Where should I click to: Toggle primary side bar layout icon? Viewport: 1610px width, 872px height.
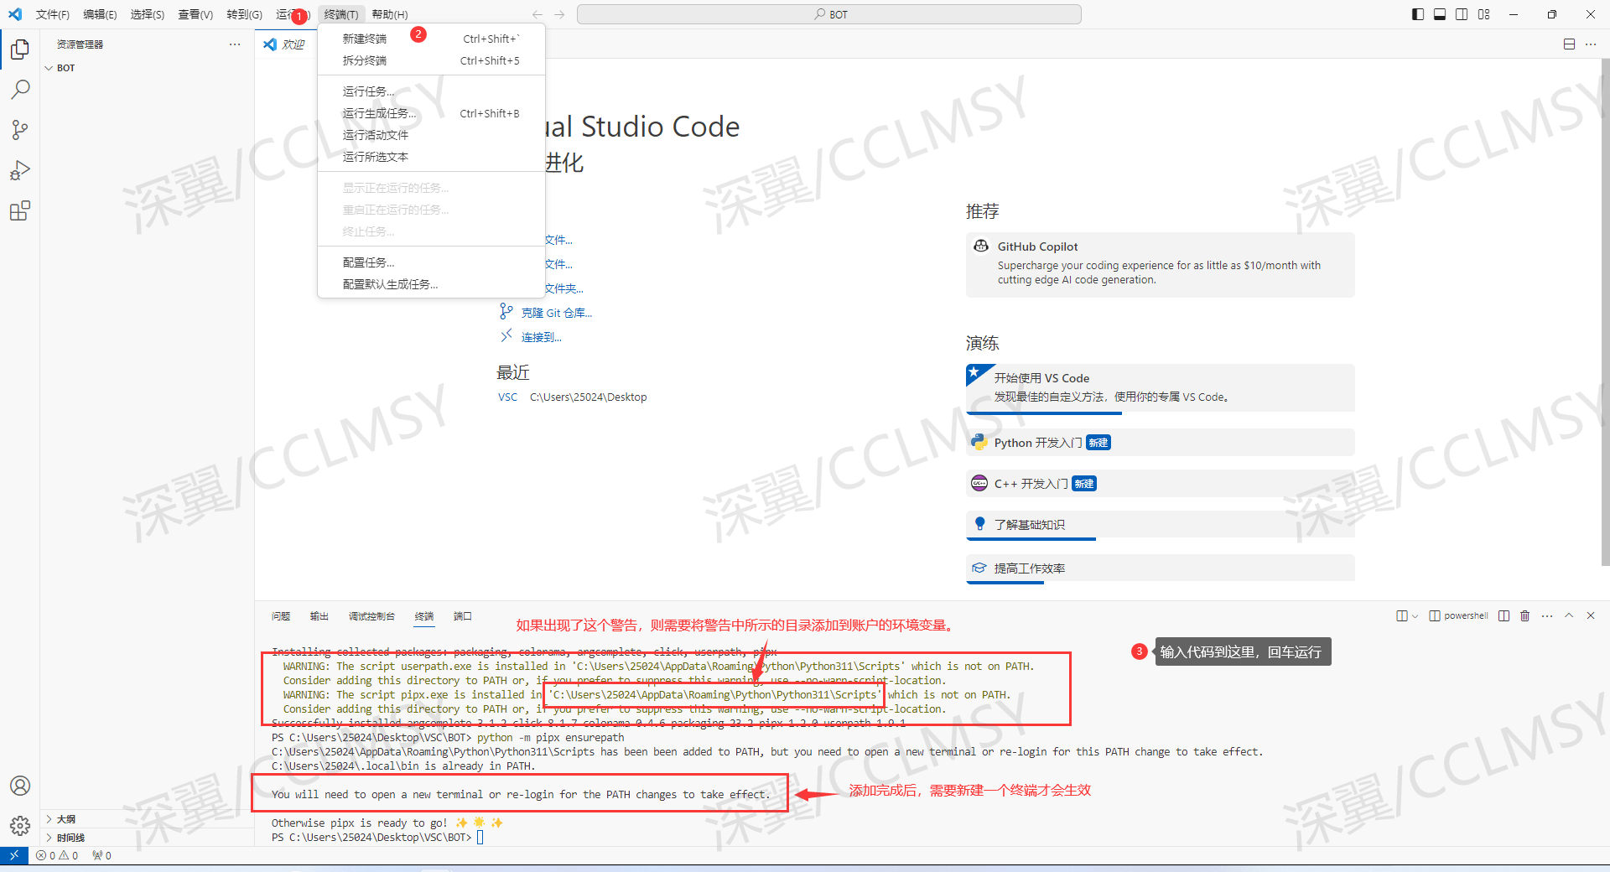pyautogui.click(x=1418, y=14)
